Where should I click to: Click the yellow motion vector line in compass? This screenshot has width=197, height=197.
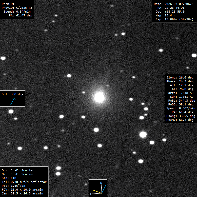coord(97,191)
